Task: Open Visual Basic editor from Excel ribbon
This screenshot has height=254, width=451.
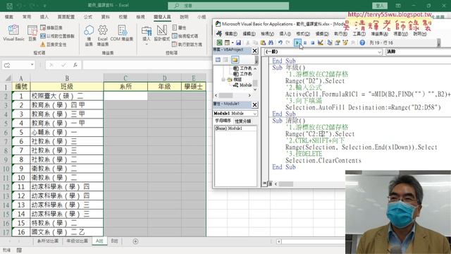Action: (13, 32)
